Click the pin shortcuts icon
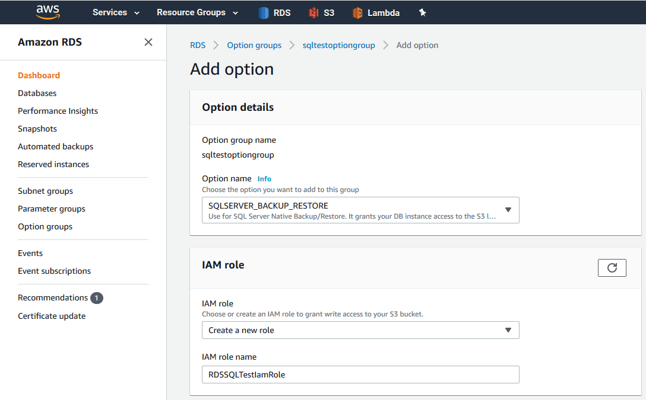This screenshot has height=400, width=646. coord(423,12)
